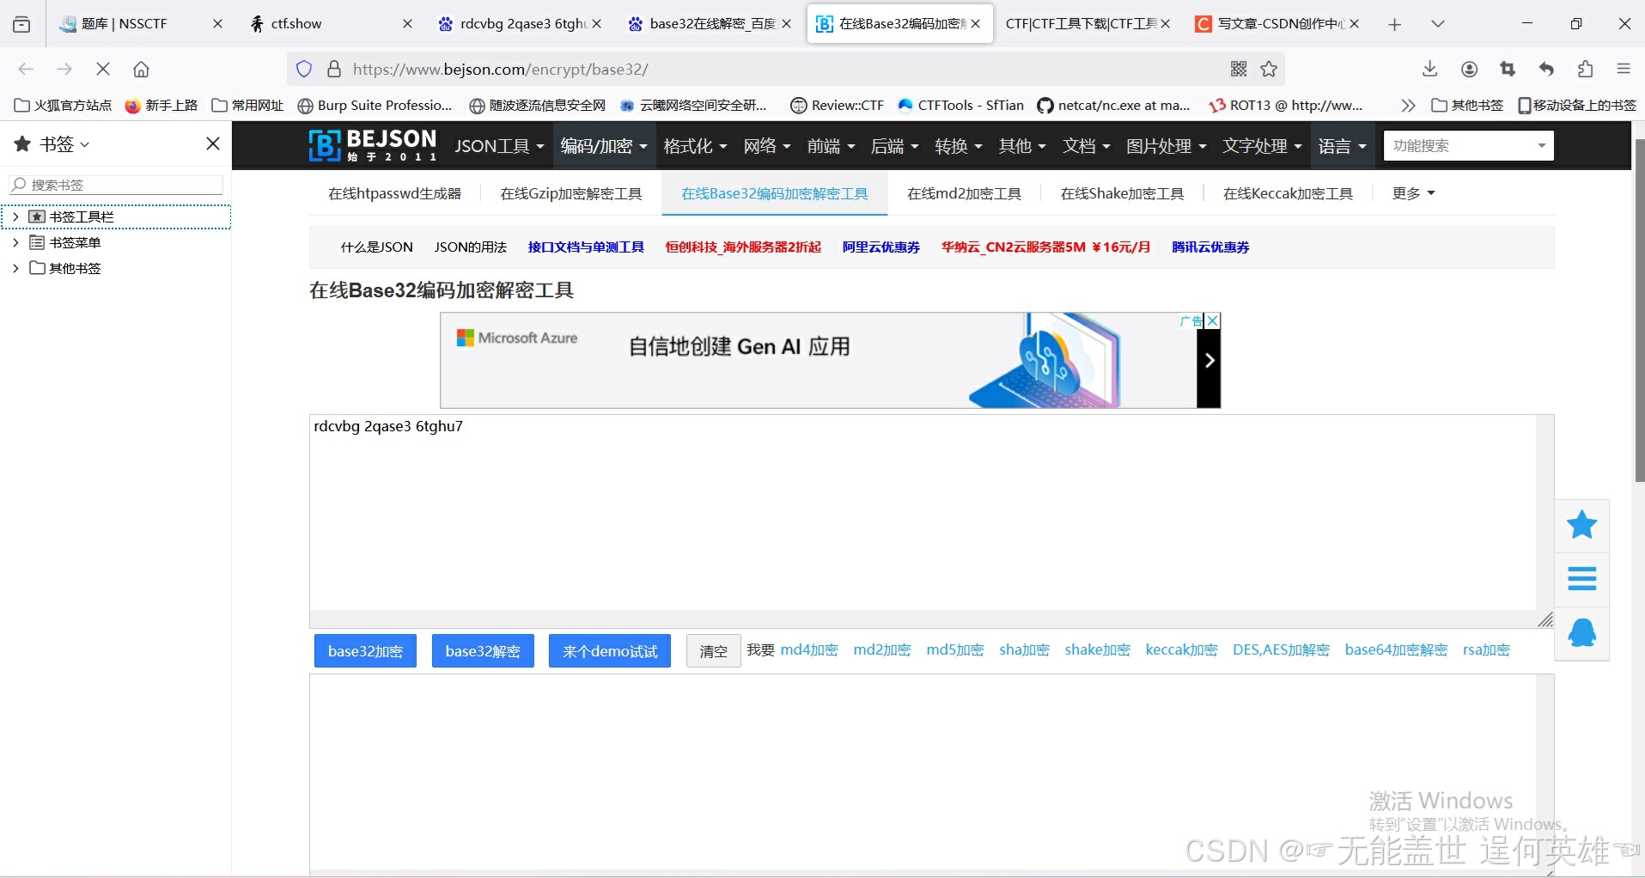Image resolution: width=1645 pixels, height=878 pixels.
Task: Click the base32解密 button
Action: [483, 650]
